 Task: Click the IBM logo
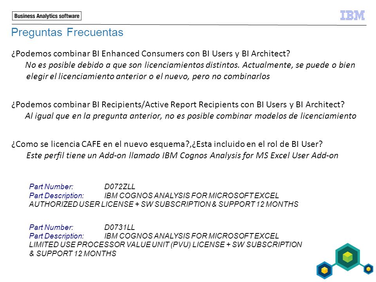point(352,15)
